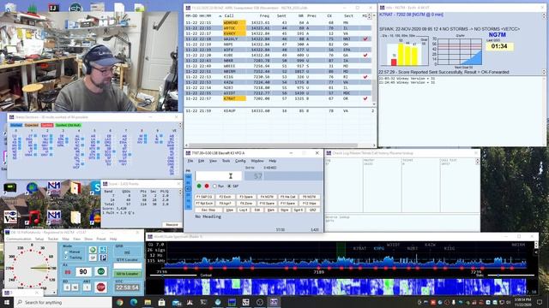The image size is (549, 308).
Task: Toggle red checkmark on KI1G log row
Action: click(x=365, y=77)
